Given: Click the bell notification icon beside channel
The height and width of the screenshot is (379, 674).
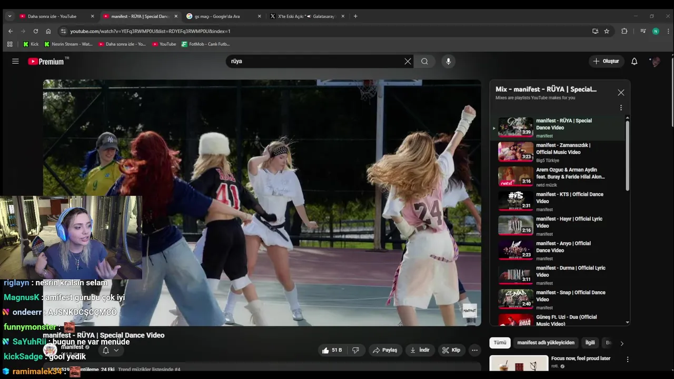Looking at the screenshot, I should pyautogui.click(x=105, y=350).
